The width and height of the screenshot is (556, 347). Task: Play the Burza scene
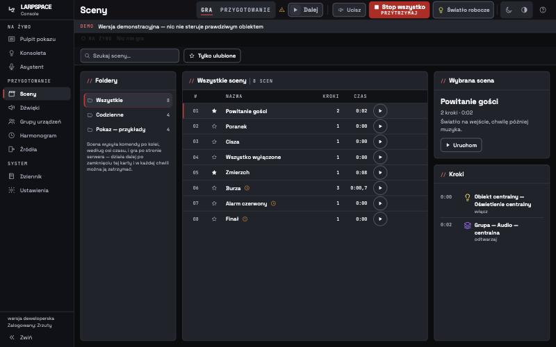pos(380,188)
